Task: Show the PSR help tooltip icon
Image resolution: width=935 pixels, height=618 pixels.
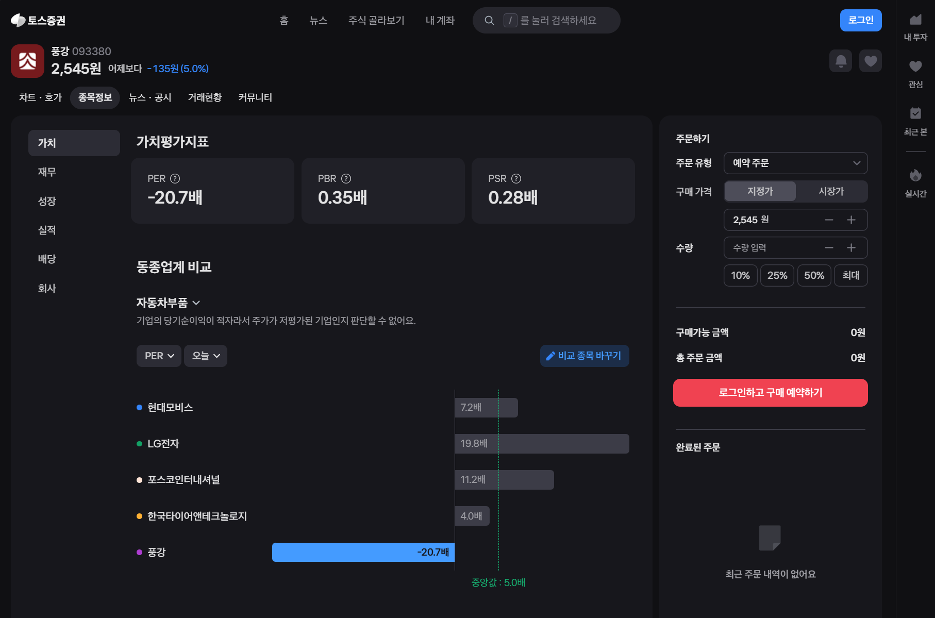Action: coord(516,178)
